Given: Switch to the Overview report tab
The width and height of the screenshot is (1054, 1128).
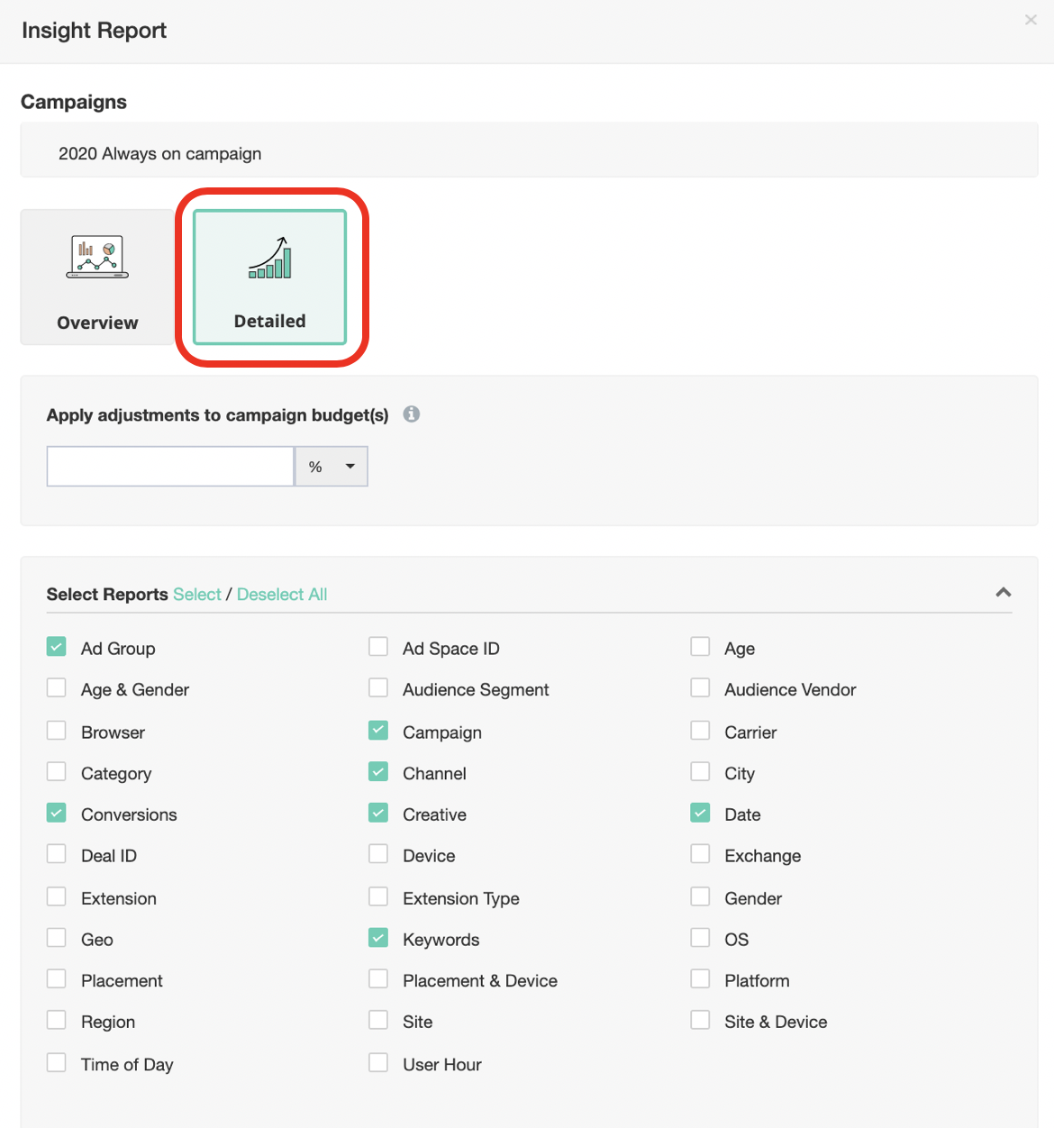Looking at the screenshot, I should (x=97, y=323).
